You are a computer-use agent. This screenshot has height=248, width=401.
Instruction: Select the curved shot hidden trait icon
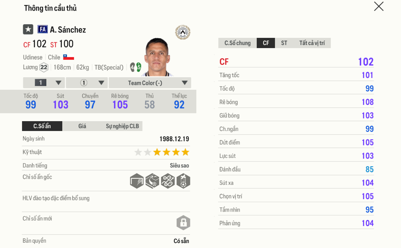point(152,181)
